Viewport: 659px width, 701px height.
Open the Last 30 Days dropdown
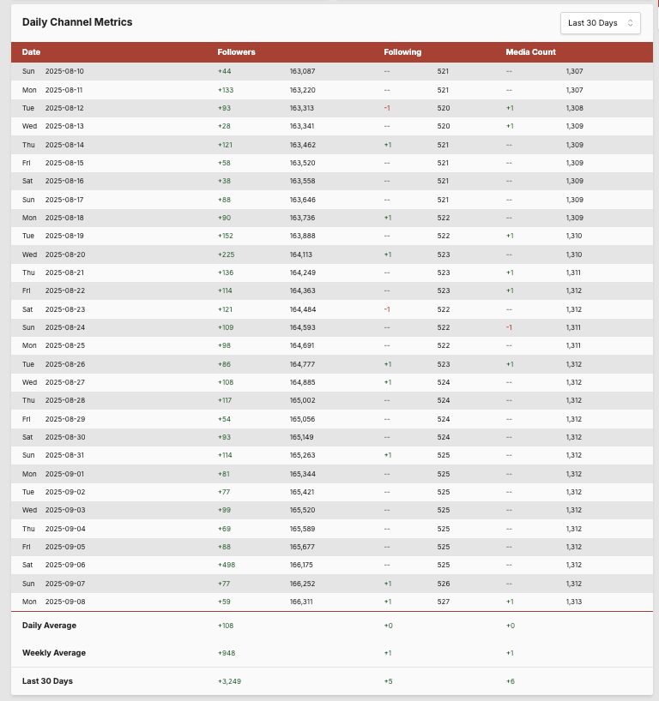(600, 23)
